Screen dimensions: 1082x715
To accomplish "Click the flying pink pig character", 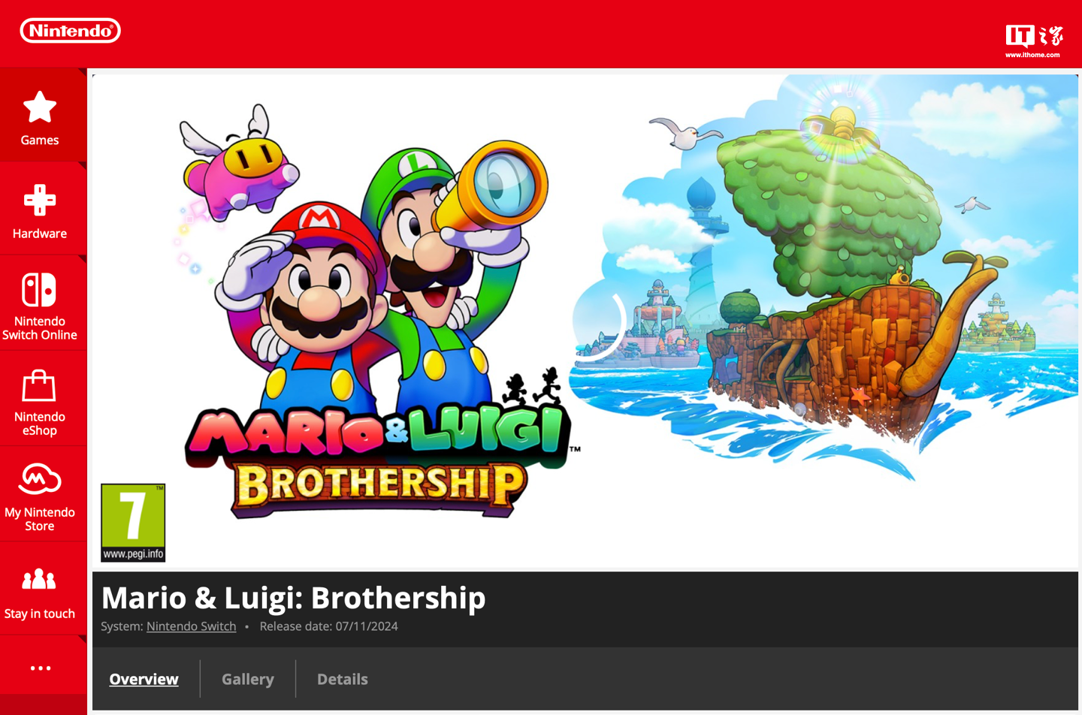I will click(x=239, y=165).
